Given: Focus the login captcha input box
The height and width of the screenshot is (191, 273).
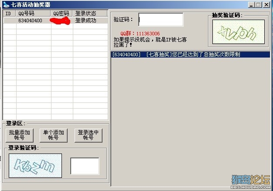Looking at the screenshot, I should click(x=85, y=166).
